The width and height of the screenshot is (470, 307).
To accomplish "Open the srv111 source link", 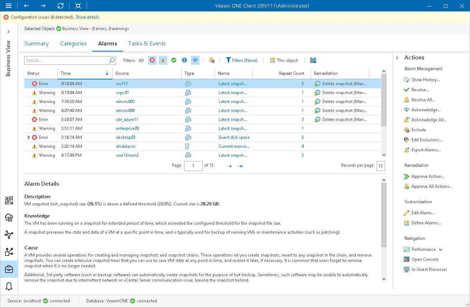I will point(122,84).
